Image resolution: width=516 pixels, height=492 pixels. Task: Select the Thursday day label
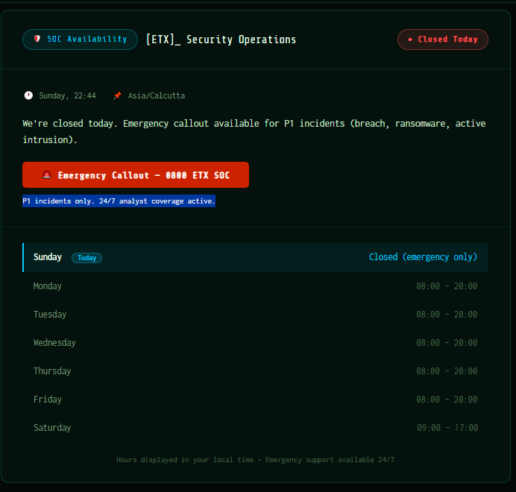(52, 371)
